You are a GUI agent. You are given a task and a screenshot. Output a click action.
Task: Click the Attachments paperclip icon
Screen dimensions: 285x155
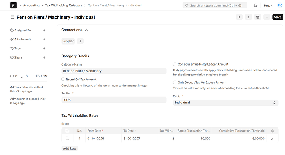coord(12,39)
